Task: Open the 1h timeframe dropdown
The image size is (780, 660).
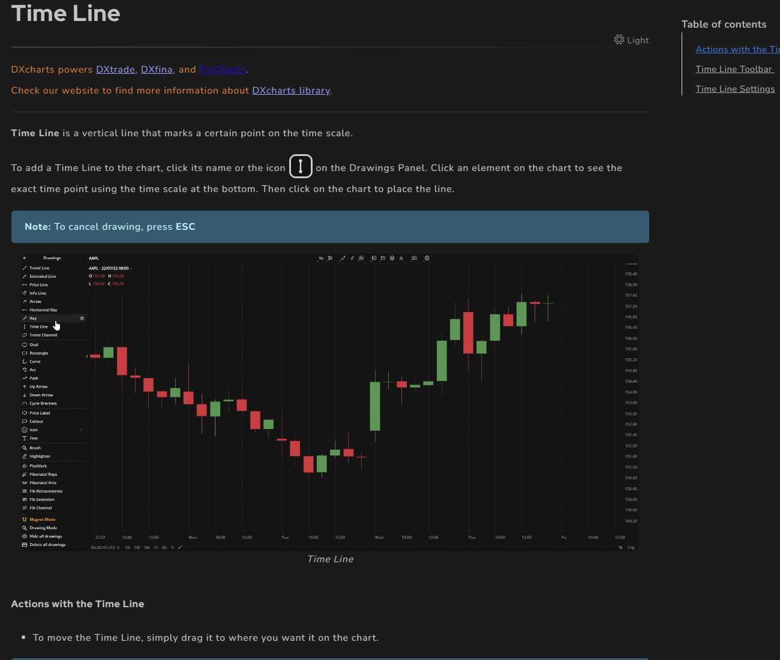Action: 321,259
